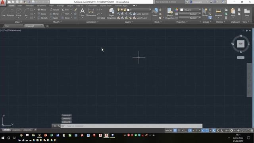
Task: Click Match Layer button
Action: (x=140, y=18)
